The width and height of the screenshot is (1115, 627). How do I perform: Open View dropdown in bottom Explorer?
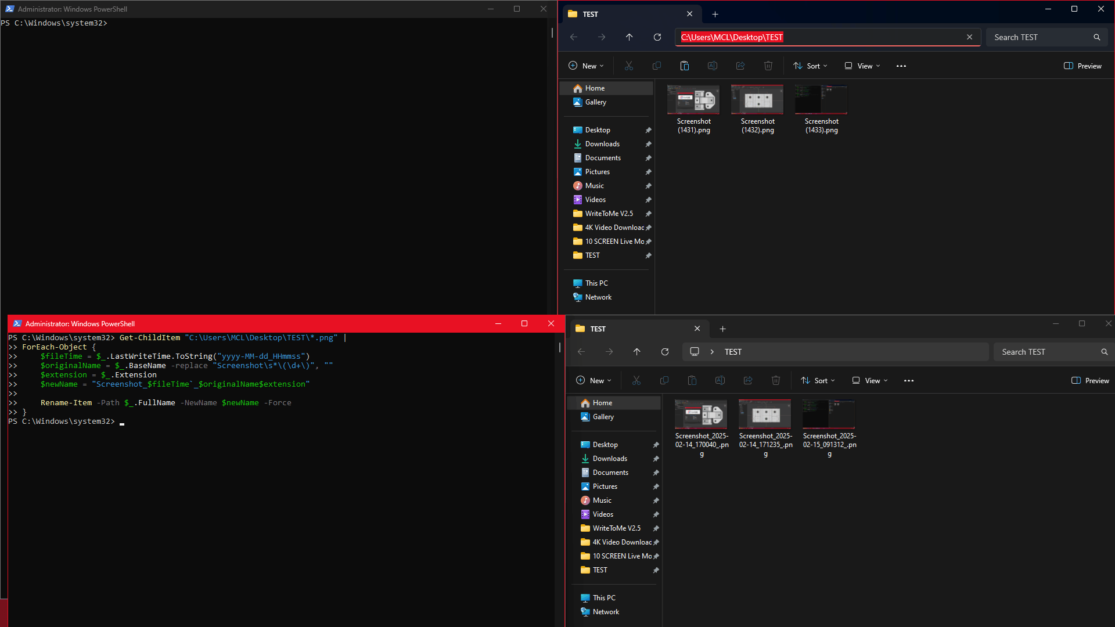[x=870, y=381]
